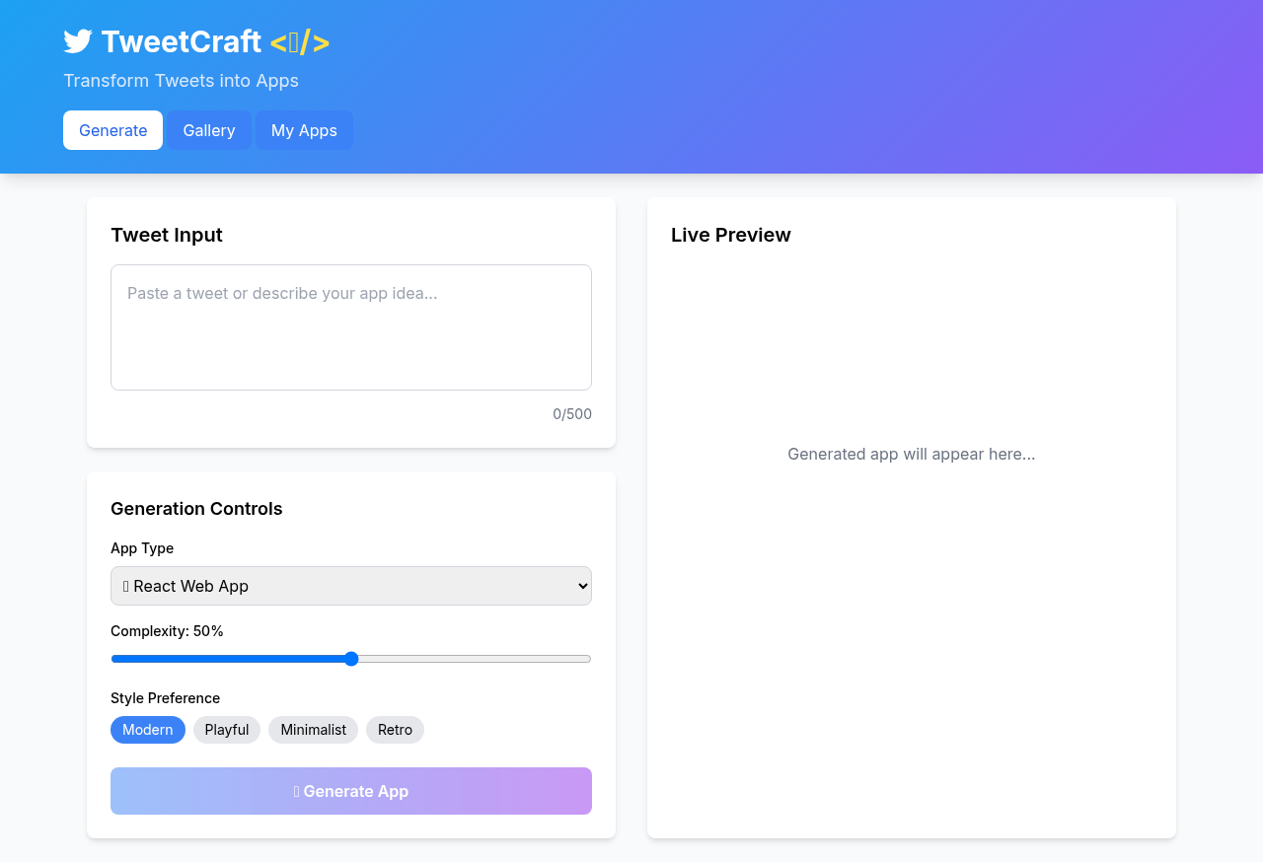The image size is (1263, 862).
Task: Switch to the Gallery tab
Action: pyautogui.click(x=208, y=130)
